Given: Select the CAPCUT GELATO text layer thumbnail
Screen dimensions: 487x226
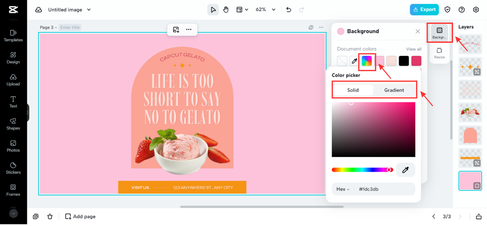Looking at the screenshot, I should (470, 43).
